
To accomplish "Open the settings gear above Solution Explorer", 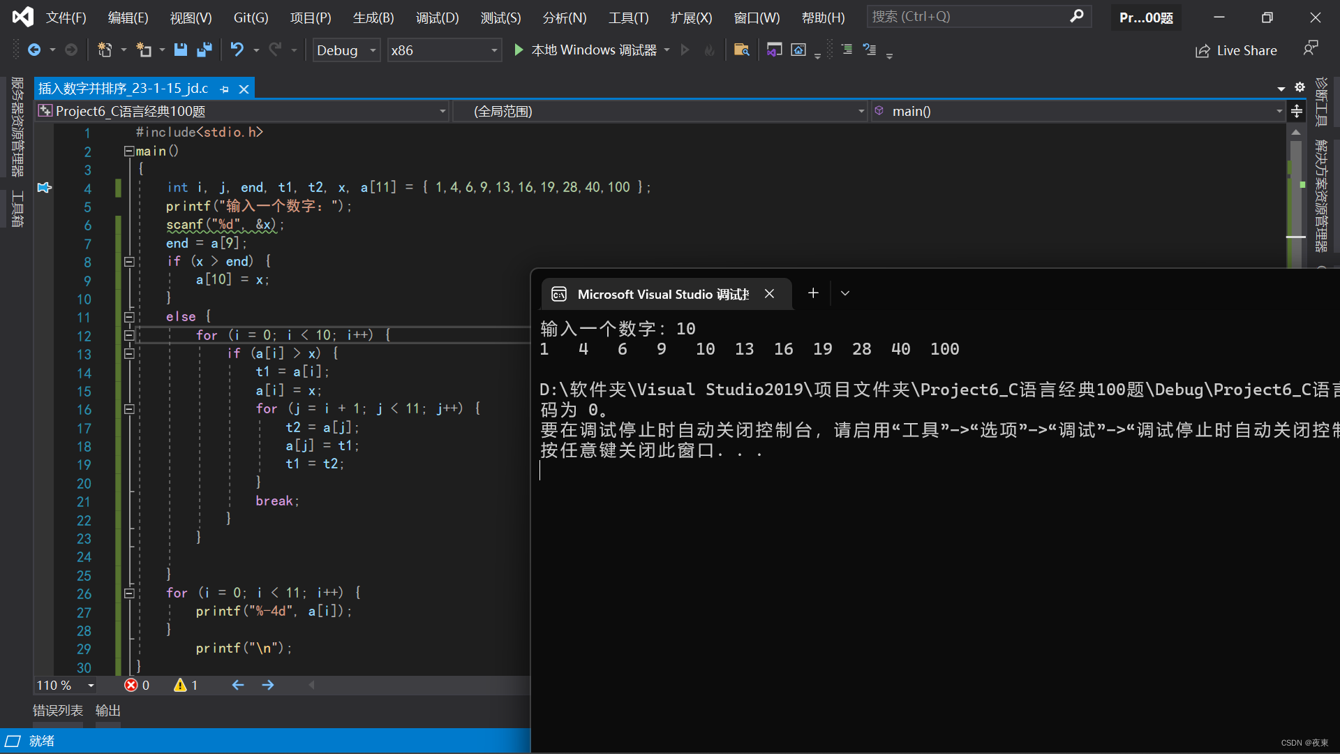I will pyautogui.click(x=1300, y=87).
